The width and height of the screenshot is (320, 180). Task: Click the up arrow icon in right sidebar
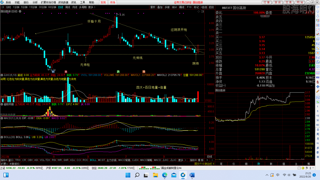(318, 11)
